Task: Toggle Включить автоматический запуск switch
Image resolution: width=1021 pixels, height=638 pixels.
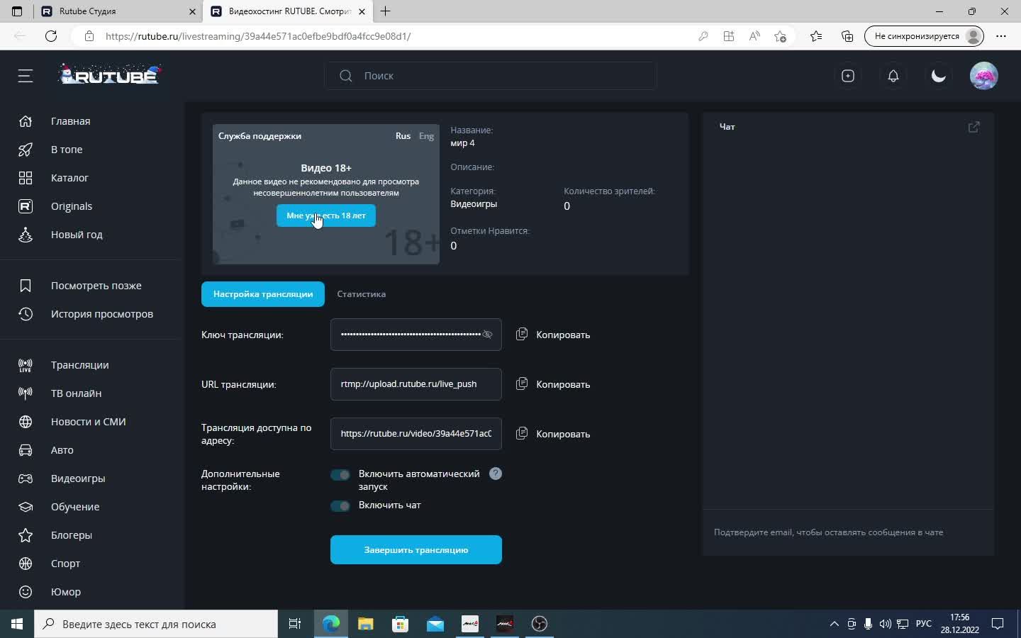Action: (340, 475)
